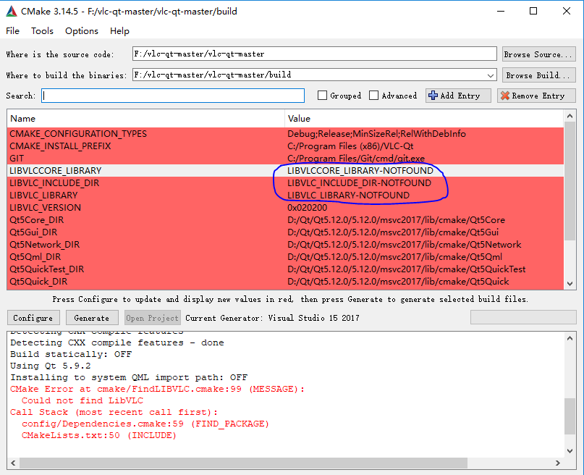Select the LIBVLC_INCLUDE_DIR entry name
Viewport: 584px width, 475px height.
tap(54, 183)
